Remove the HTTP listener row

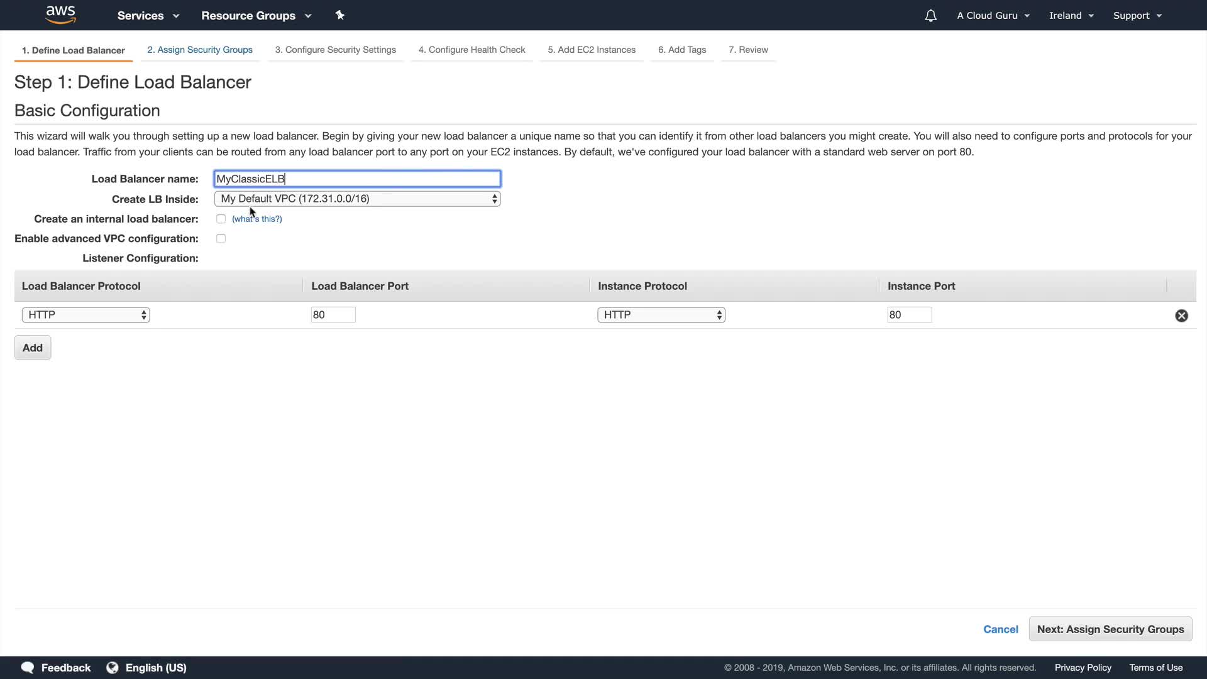tap(1181, 316)
